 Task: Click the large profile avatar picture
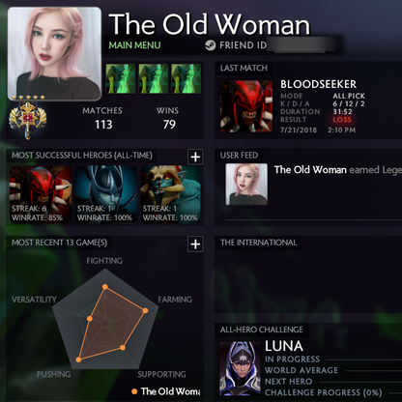tap(54, 53)
